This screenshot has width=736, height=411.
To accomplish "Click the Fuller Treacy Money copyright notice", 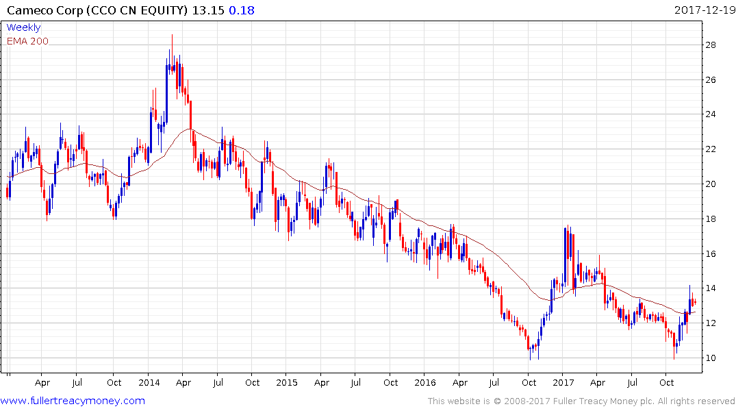I will tap(581, 401).
